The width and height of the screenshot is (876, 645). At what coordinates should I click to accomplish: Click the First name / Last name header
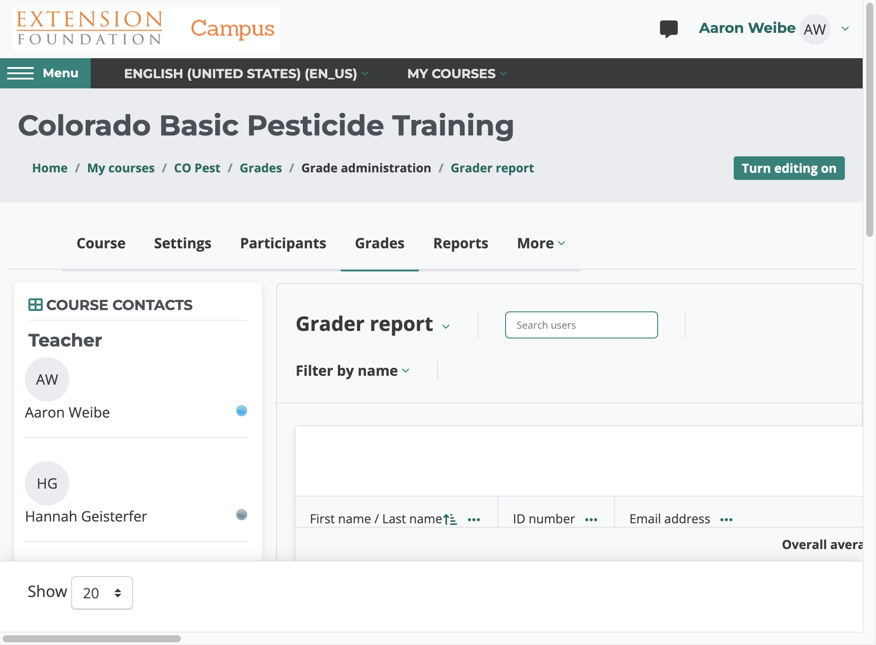(376, 519)
